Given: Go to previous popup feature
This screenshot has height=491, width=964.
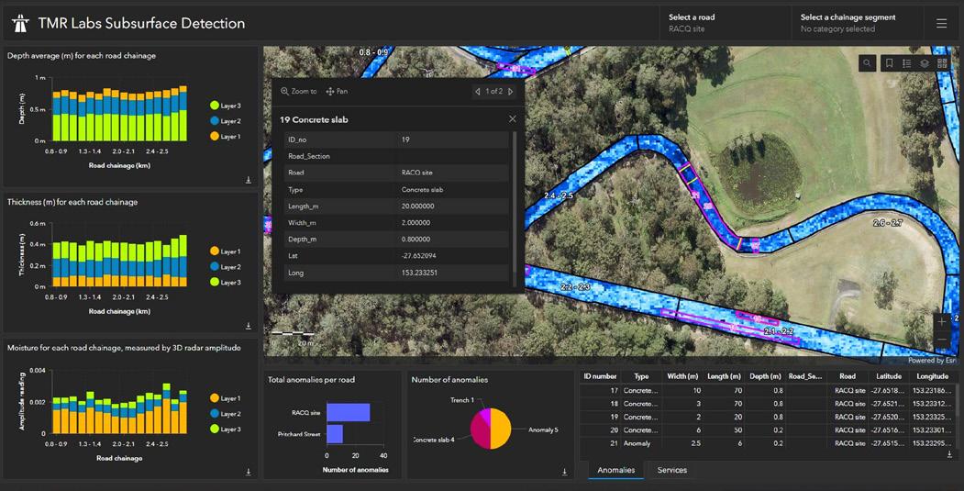Looking at the screenshot, I should tap(478, 91).
